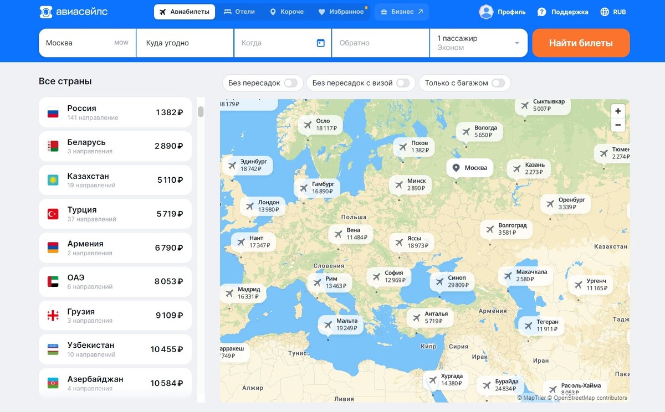Zoom in the map with plus button
This screenshot has width=665, height=412.
[618, 111]
